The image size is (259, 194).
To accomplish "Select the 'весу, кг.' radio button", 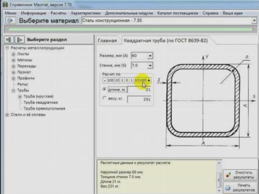I will coord(105,99).
